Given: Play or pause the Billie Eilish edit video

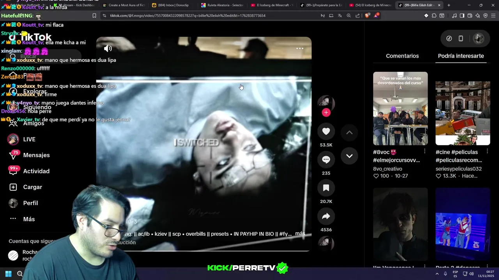Looking at the screenshot, I should [x=203, y=144].
